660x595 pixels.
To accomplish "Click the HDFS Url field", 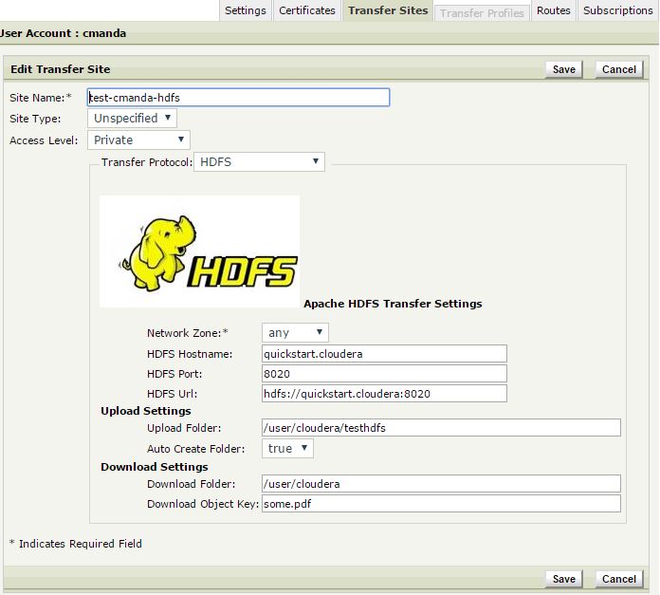I will tap(384, 394).
